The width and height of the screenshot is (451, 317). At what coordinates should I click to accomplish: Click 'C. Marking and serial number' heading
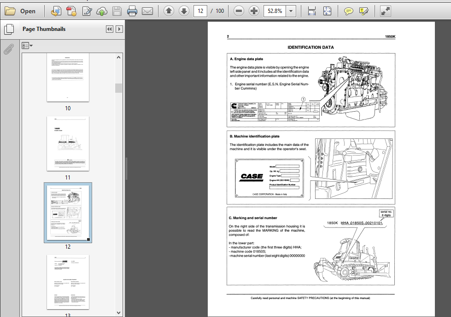(x=253, y=218)
